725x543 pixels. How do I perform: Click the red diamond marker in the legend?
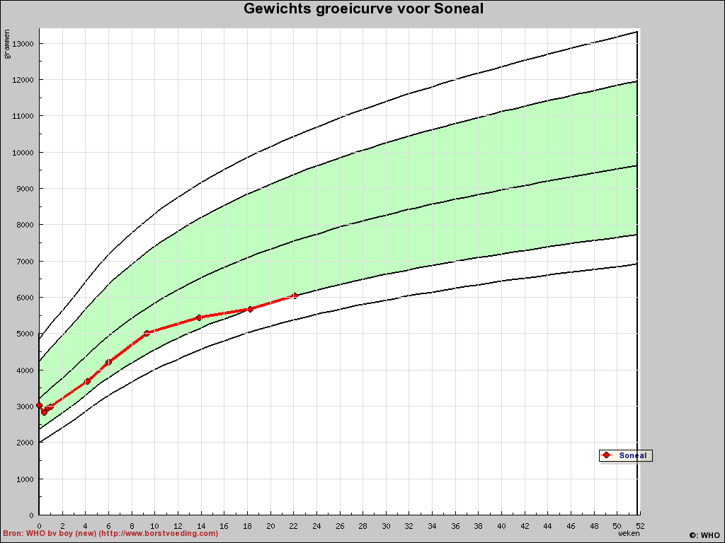[x=606, y=455]
